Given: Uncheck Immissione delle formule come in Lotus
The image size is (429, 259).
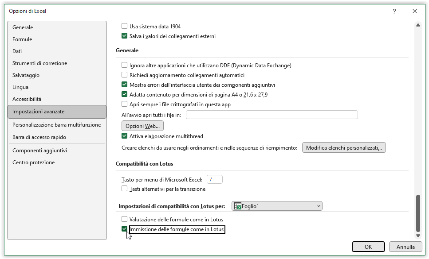Looking at the screenshot, I should point(125,229).
